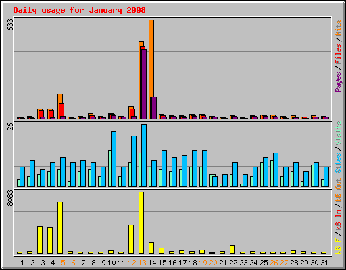346x270 pixels.
Task: Click day label "29" on the x-axis
Action: click(x=304, y=263)
